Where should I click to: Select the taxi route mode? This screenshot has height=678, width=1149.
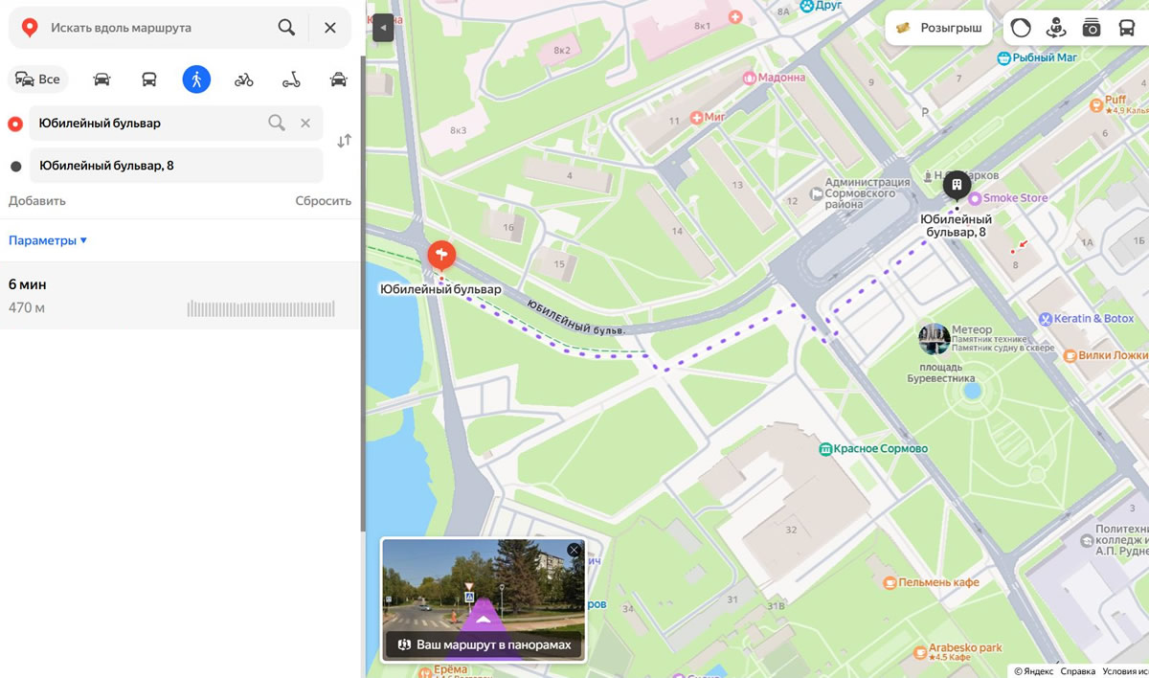[x=338, y=79]
